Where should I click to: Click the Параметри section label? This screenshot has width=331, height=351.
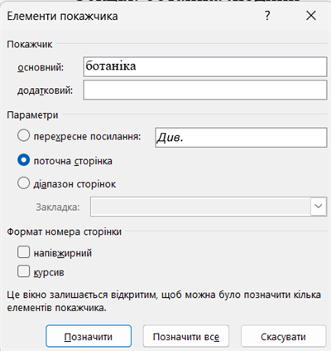(32, 115)
